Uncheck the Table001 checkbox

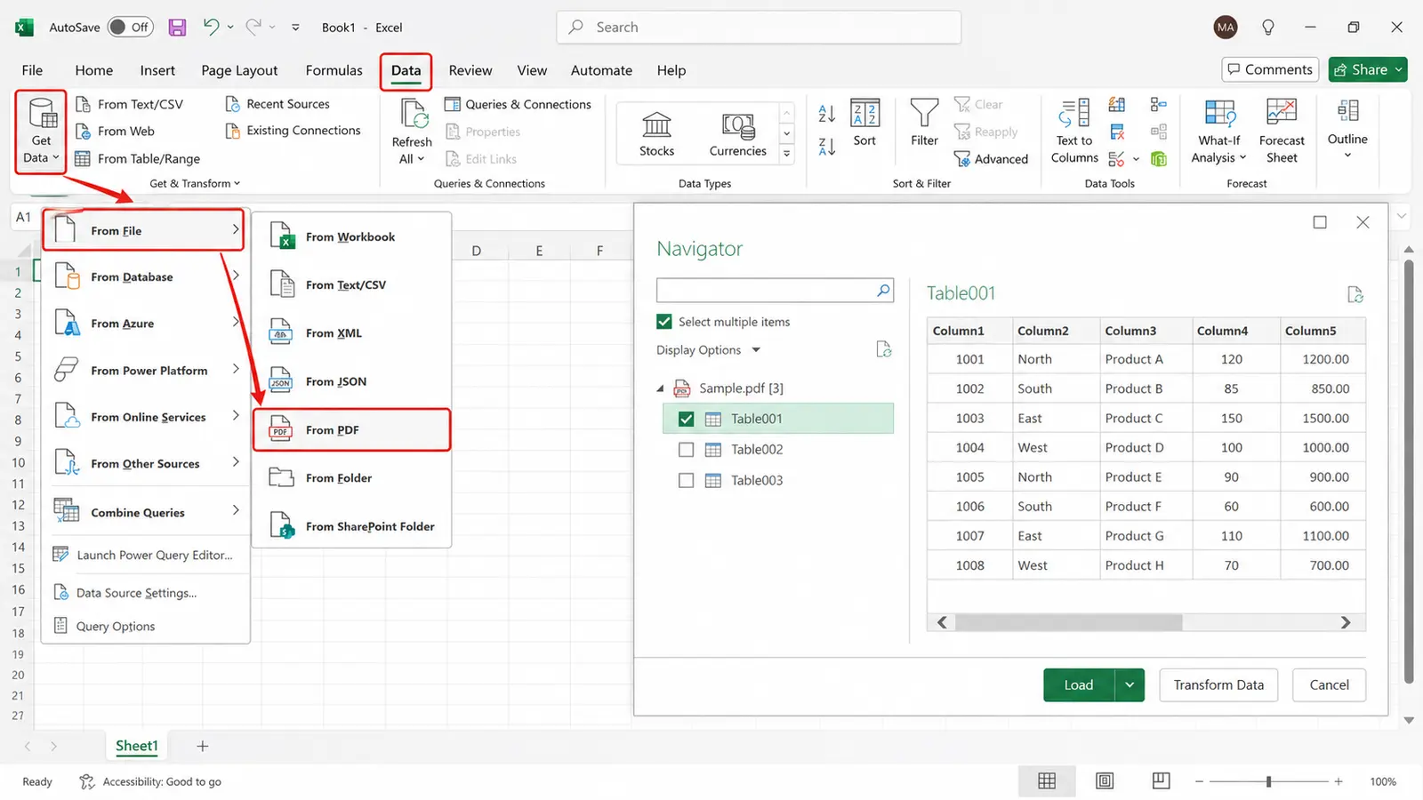[686, 419]
